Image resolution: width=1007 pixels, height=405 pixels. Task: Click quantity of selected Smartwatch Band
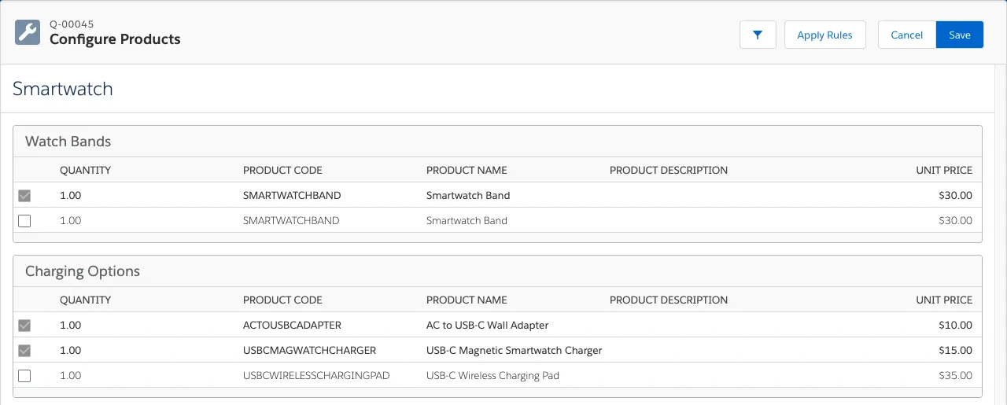coord(70,195)
